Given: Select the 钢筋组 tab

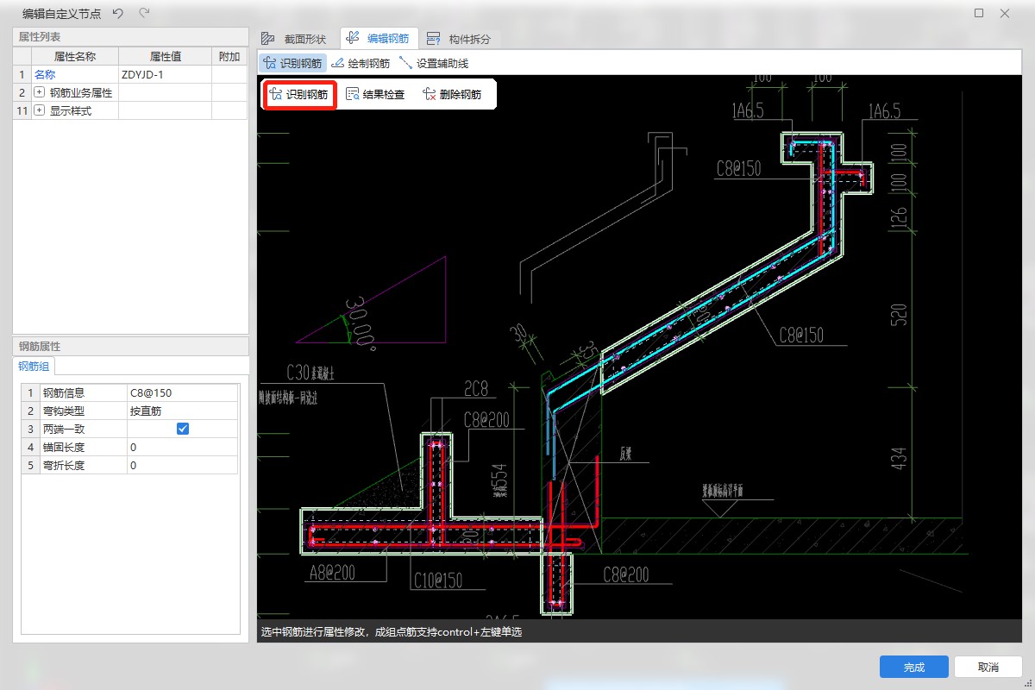Looking at the screenshot, I should pos(34,367).
